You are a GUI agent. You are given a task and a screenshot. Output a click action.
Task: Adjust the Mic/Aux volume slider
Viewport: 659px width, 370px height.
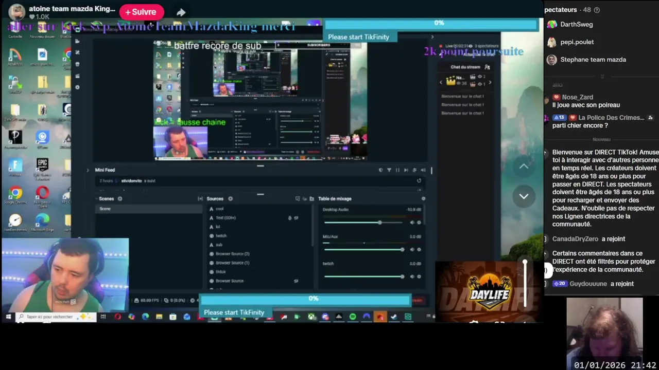point(363,249)
